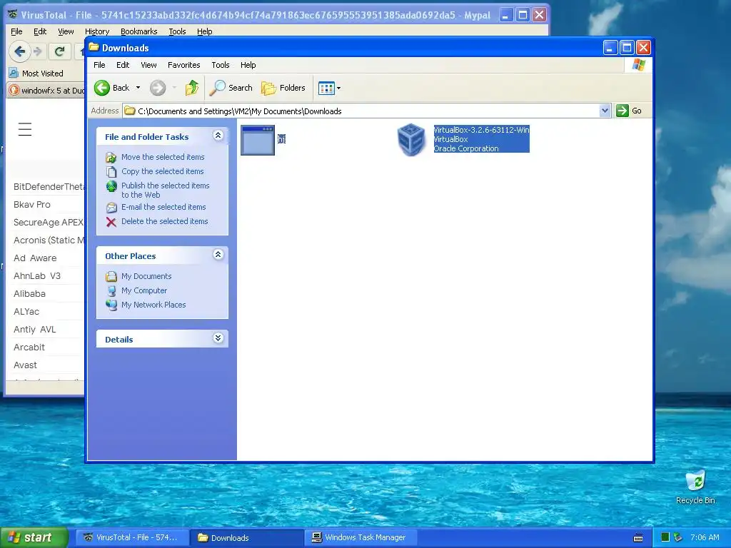Viewport: 731px width, 548px height.
Task: Click the system clock 7:06 AM
Action: pyautogui.click(x=705, y=538)
